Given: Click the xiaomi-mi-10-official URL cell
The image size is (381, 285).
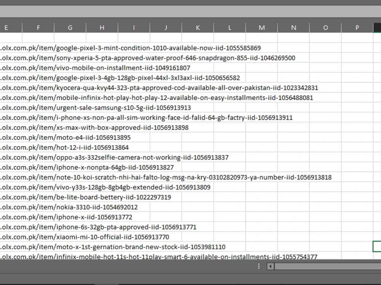Looking at the screenshot, I should [85, 237].
